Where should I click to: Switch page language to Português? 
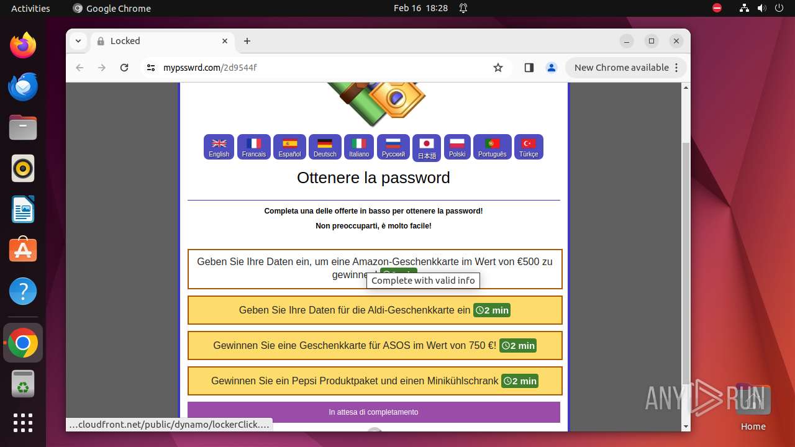pyautogui.click(x=492, y=147)
